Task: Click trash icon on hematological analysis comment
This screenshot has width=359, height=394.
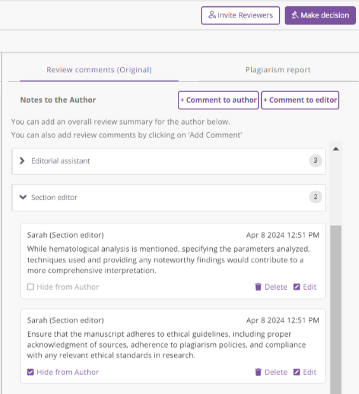Action: (x=258, y=287)
